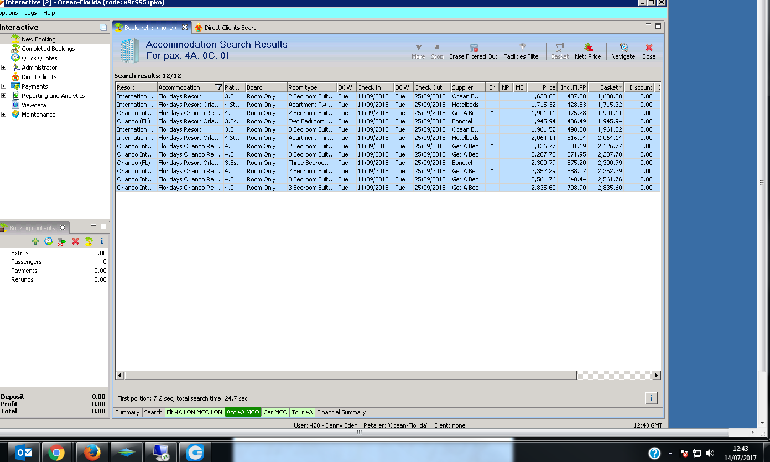
Task: Open Google Chrome from the taskbar
Action: pyautogui.click(x=56, y=453)
